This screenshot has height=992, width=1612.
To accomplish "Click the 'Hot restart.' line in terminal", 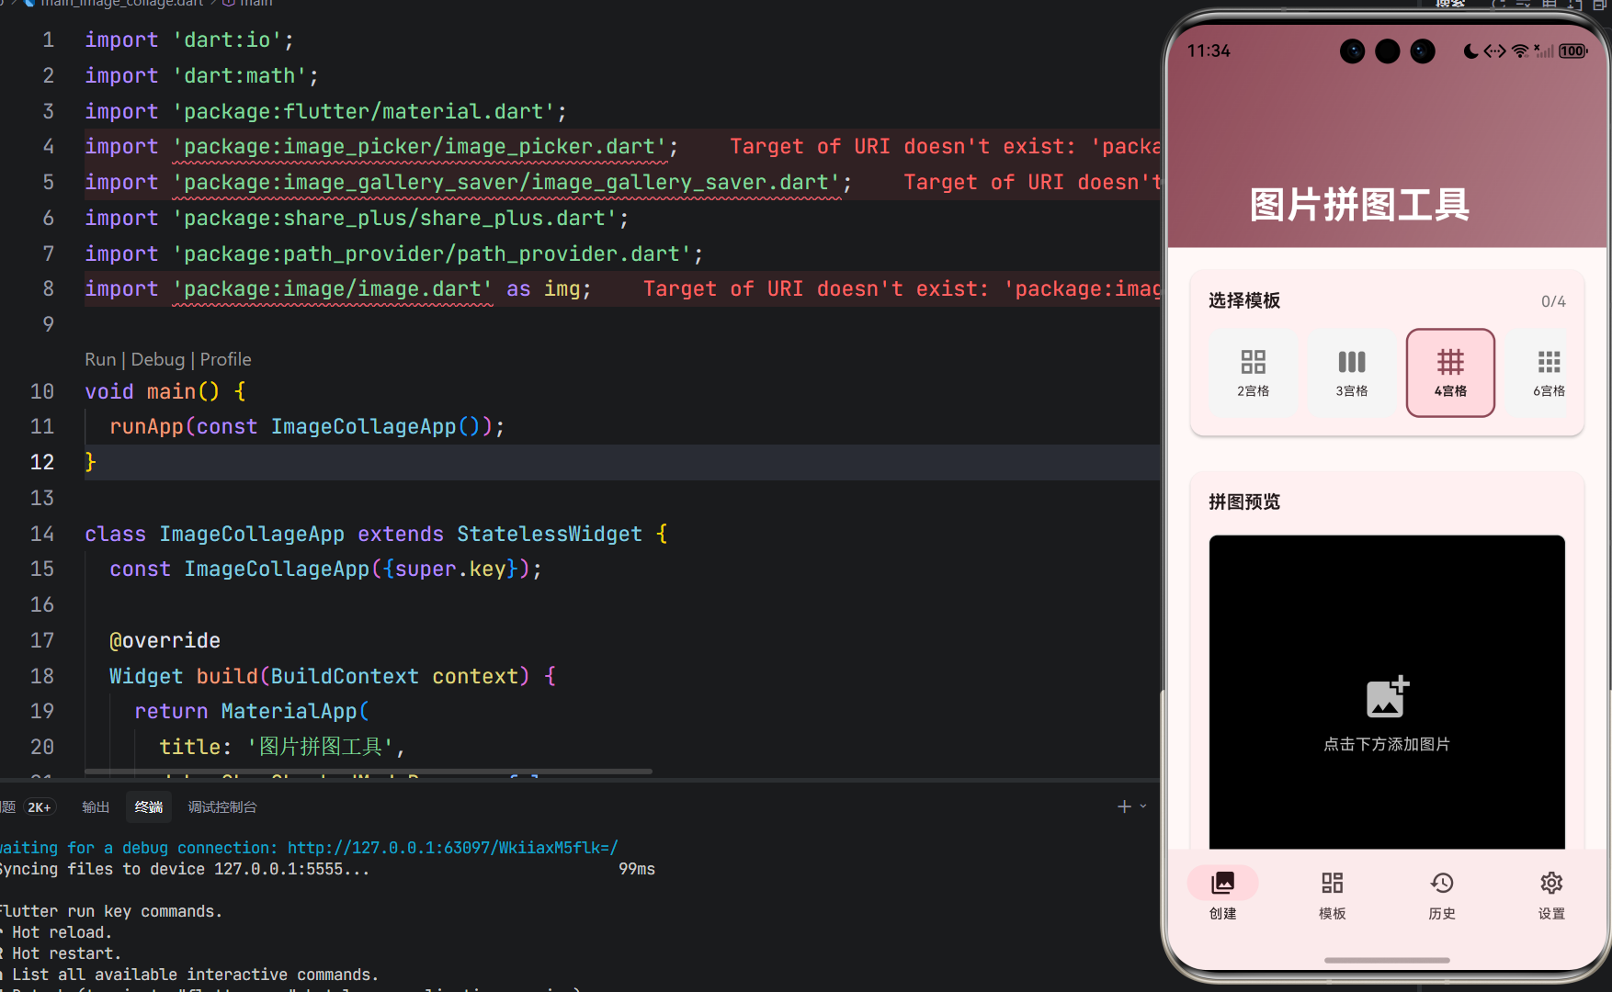I will click(66, 953).
